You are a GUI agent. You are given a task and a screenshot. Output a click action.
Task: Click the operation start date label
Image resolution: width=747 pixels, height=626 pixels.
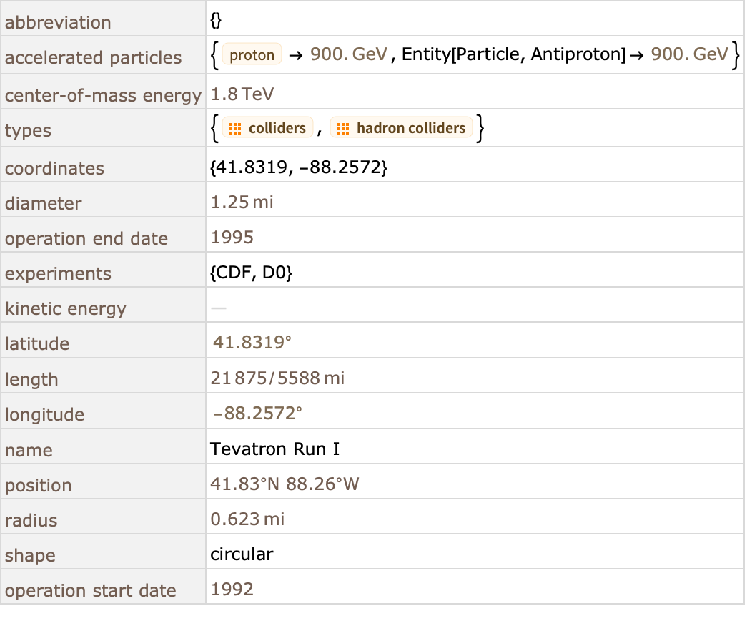coord(91,591)
